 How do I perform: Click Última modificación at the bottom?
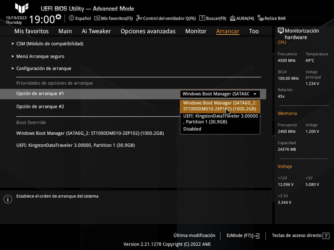point(194,235)
